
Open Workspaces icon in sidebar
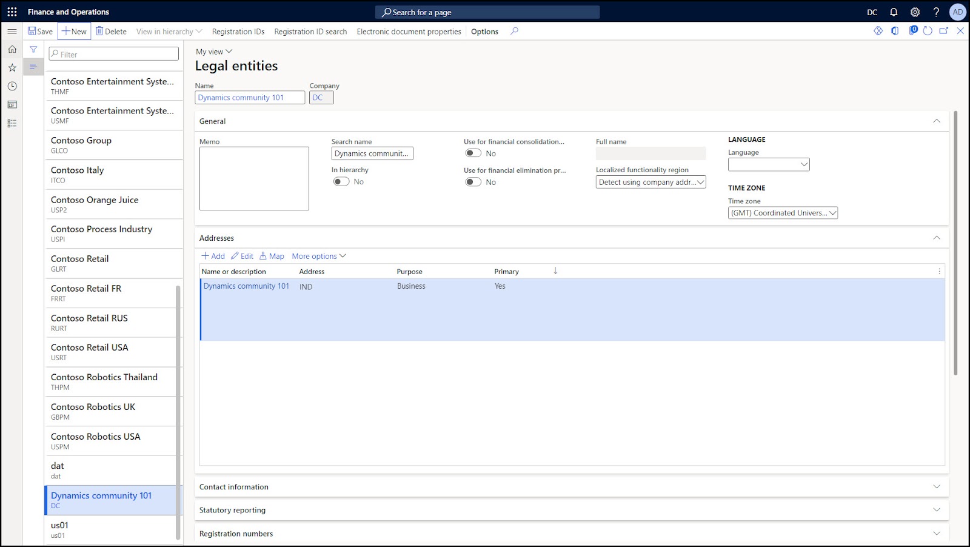point(12,105)
